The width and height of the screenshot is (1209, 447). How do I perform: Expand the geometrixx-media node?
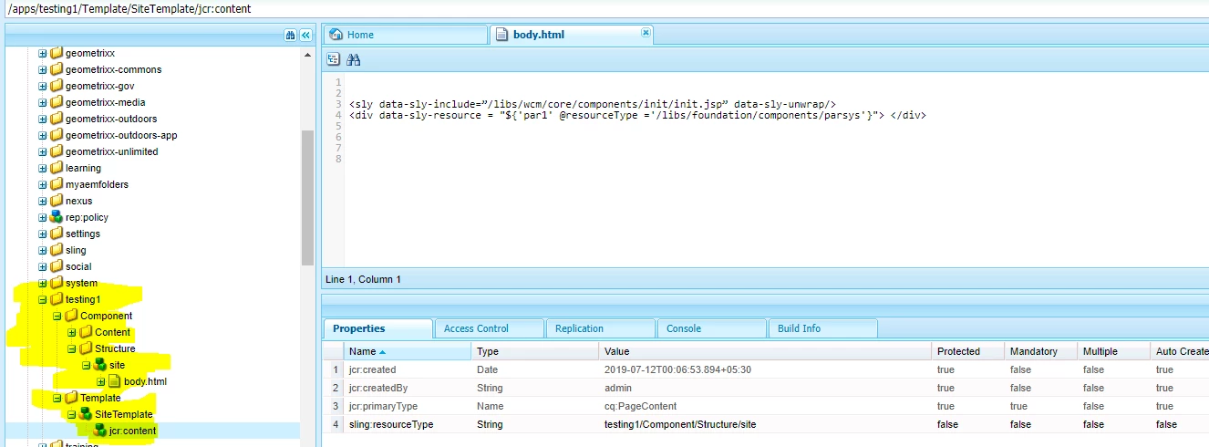[42, 102]
